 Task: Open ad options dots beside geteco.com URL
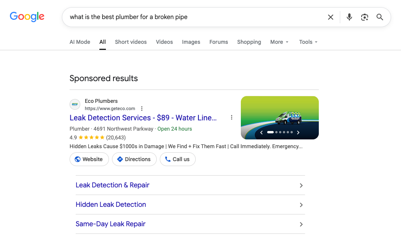tap(142, 109)
